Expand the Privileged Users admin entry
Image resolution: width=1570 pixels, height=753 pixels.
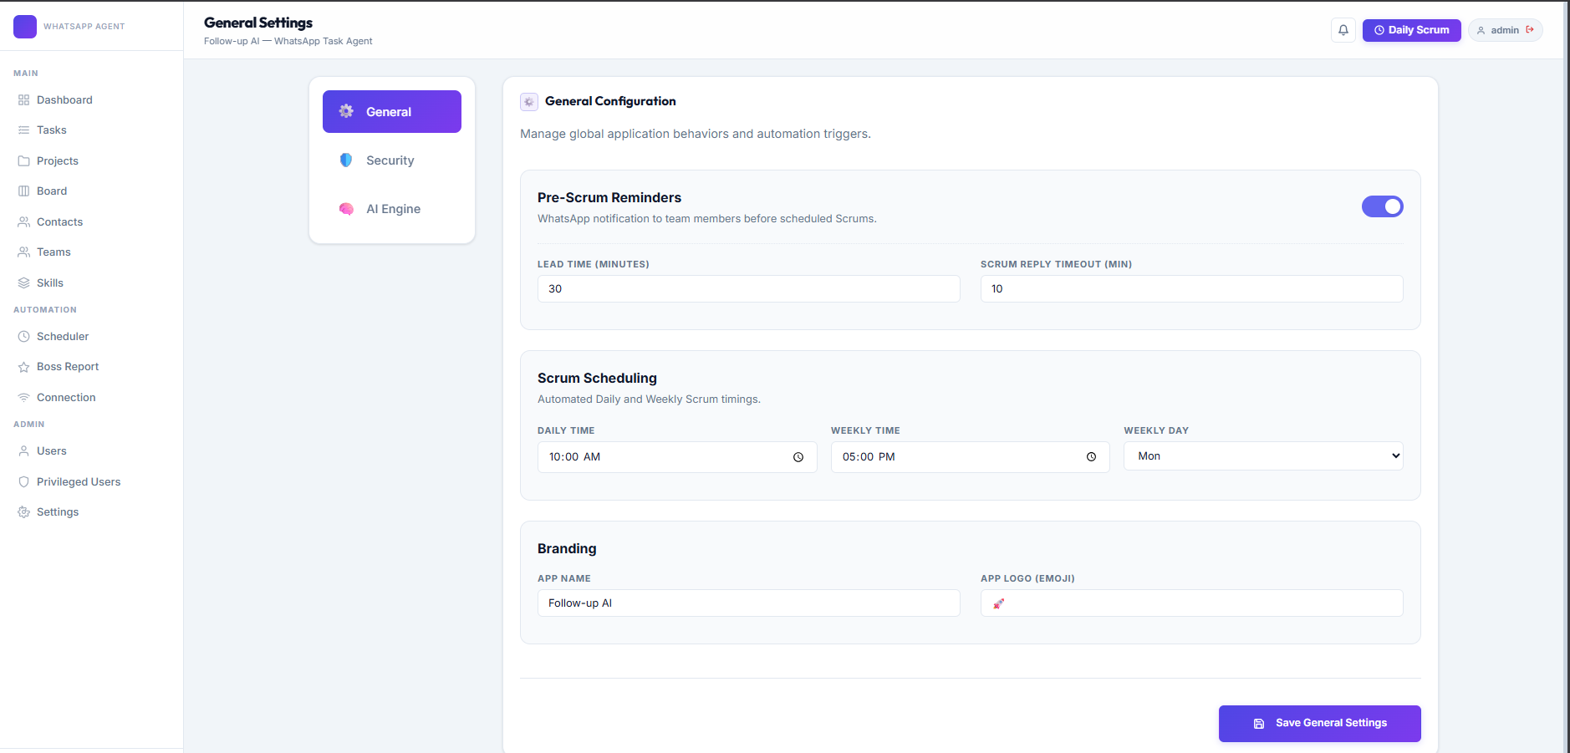[x=79, y=481]
